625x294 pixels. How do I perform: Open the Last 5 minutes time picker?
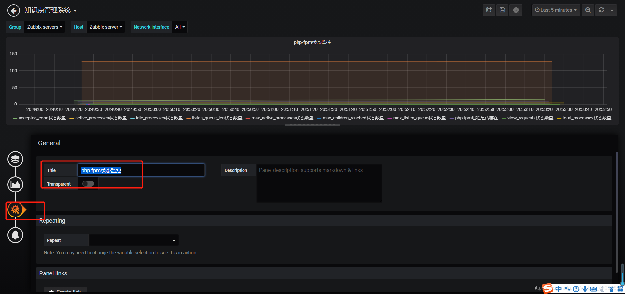[x=556, y=10]
